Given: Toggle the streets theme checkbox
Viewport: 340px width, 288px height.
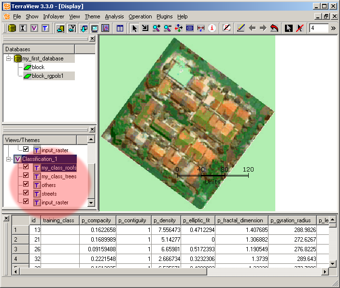Looking at the screenshot, I should coord(26,194).
